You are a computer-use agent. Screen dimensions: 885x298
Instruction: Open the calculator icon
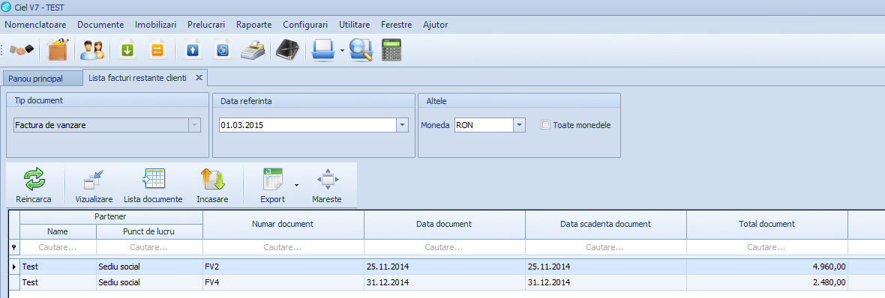[x=391, y=50]
